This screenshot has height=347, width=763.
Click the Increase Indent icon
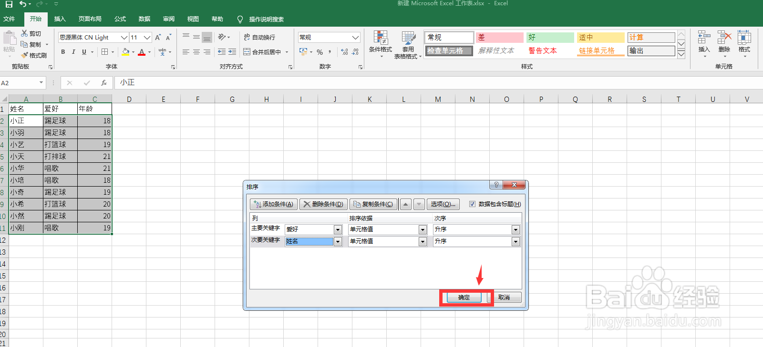pyautogui.click(x=232, y=52)
